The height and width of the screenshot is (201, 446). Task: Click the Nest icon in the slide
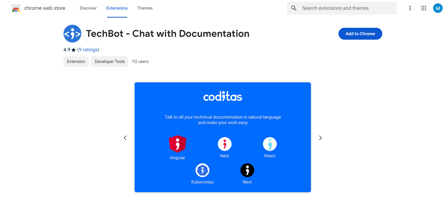point(225,144)
